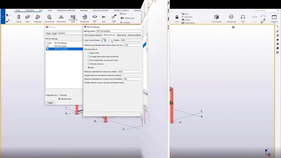This screenshot has height=158, width=281.
Task: Click the globe icon in side pane
Action: point(277,35)
